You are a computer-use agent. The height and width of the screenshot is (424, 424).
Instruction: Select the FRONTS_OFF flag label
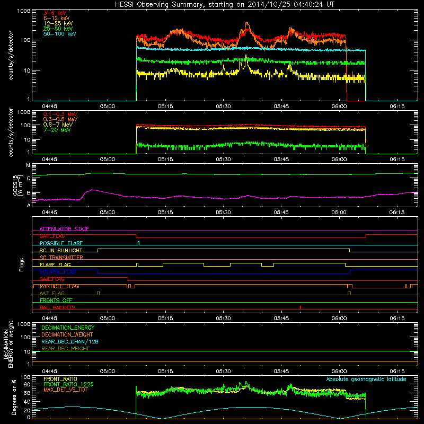click(x=56, y=300)
